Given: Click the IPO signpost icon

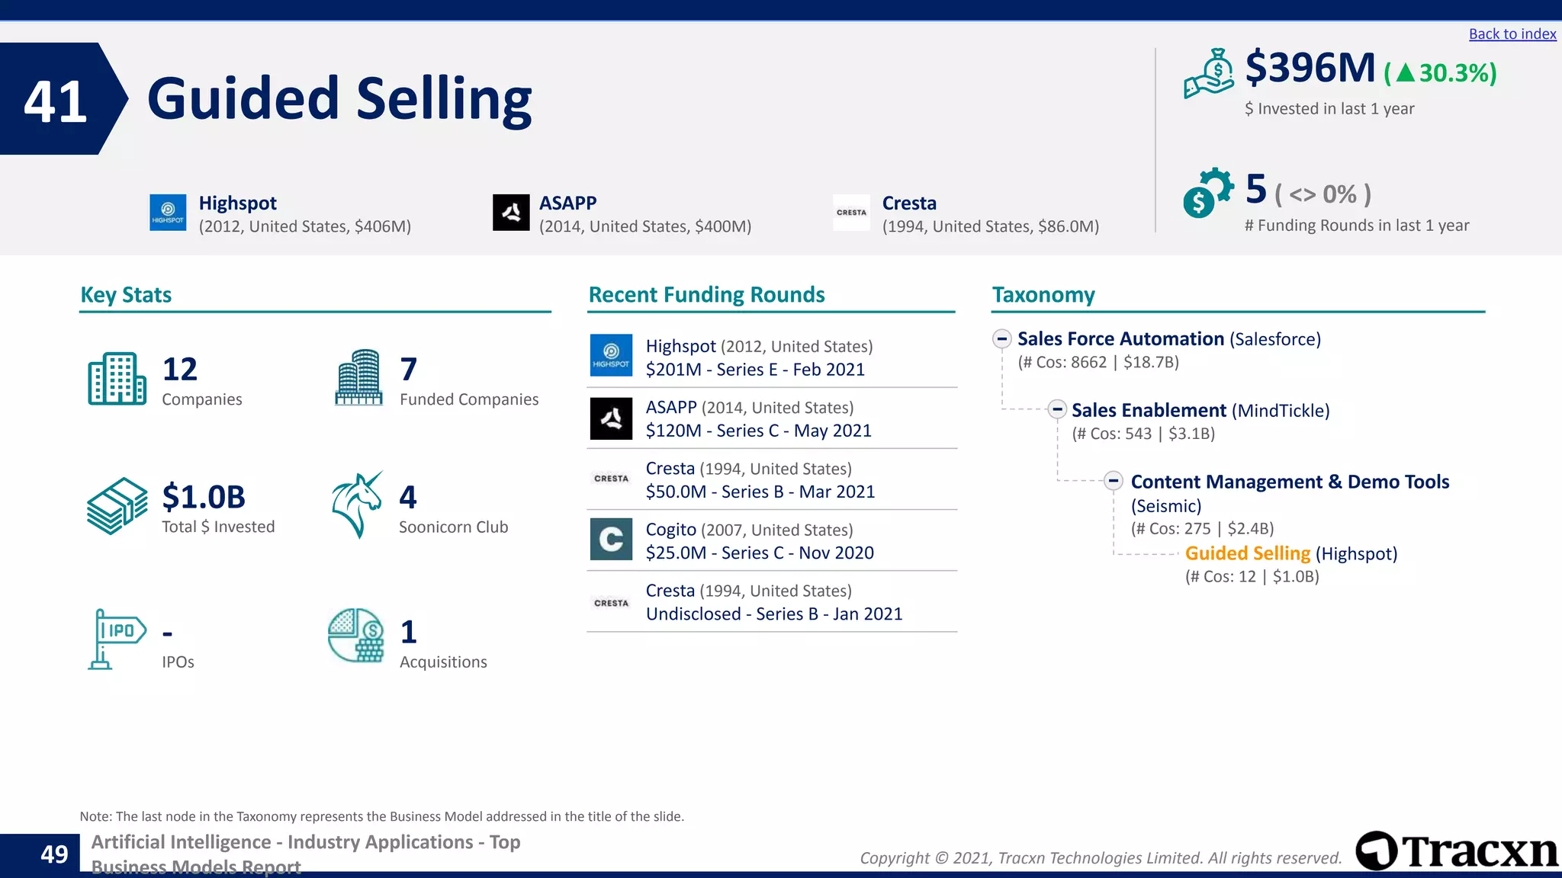Looking at the screenshot, I should click(117, 639).
